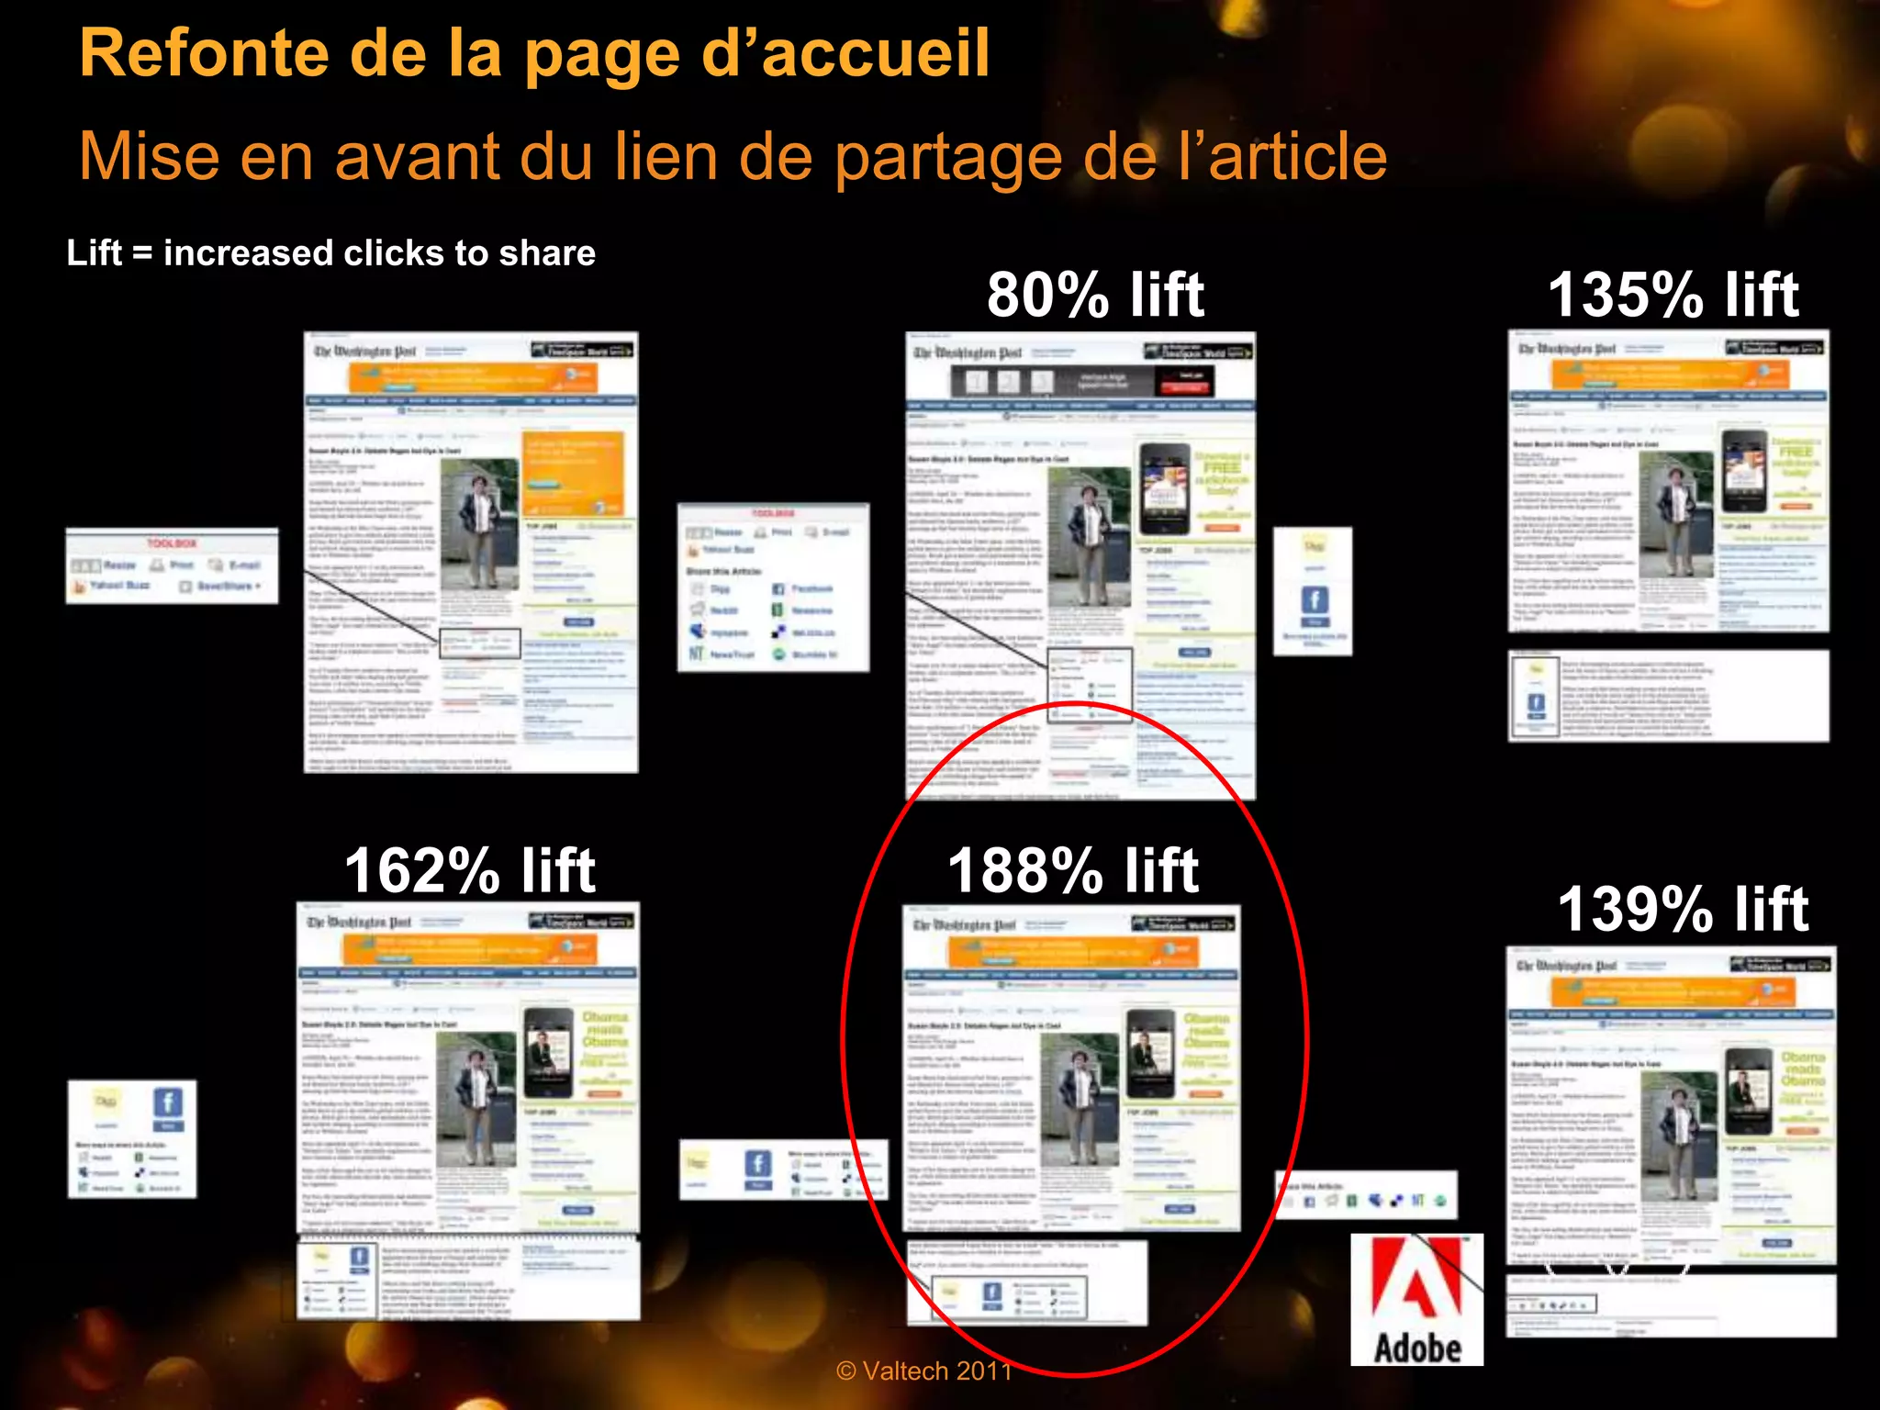The height and width of the screenshot is (1410, 1880).
Task: Click the '© Valtech 2011' footer text
Action: coord(924,1371)
